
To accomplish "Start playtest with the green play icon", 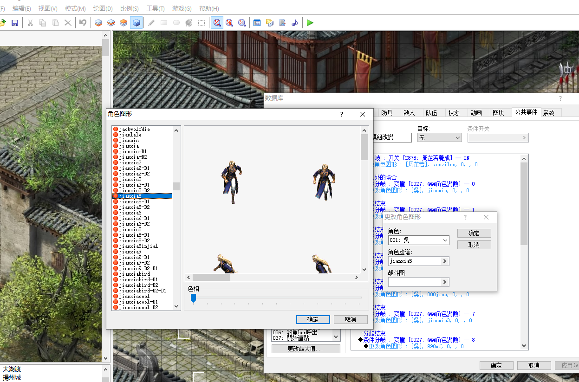I will (310, 23).
